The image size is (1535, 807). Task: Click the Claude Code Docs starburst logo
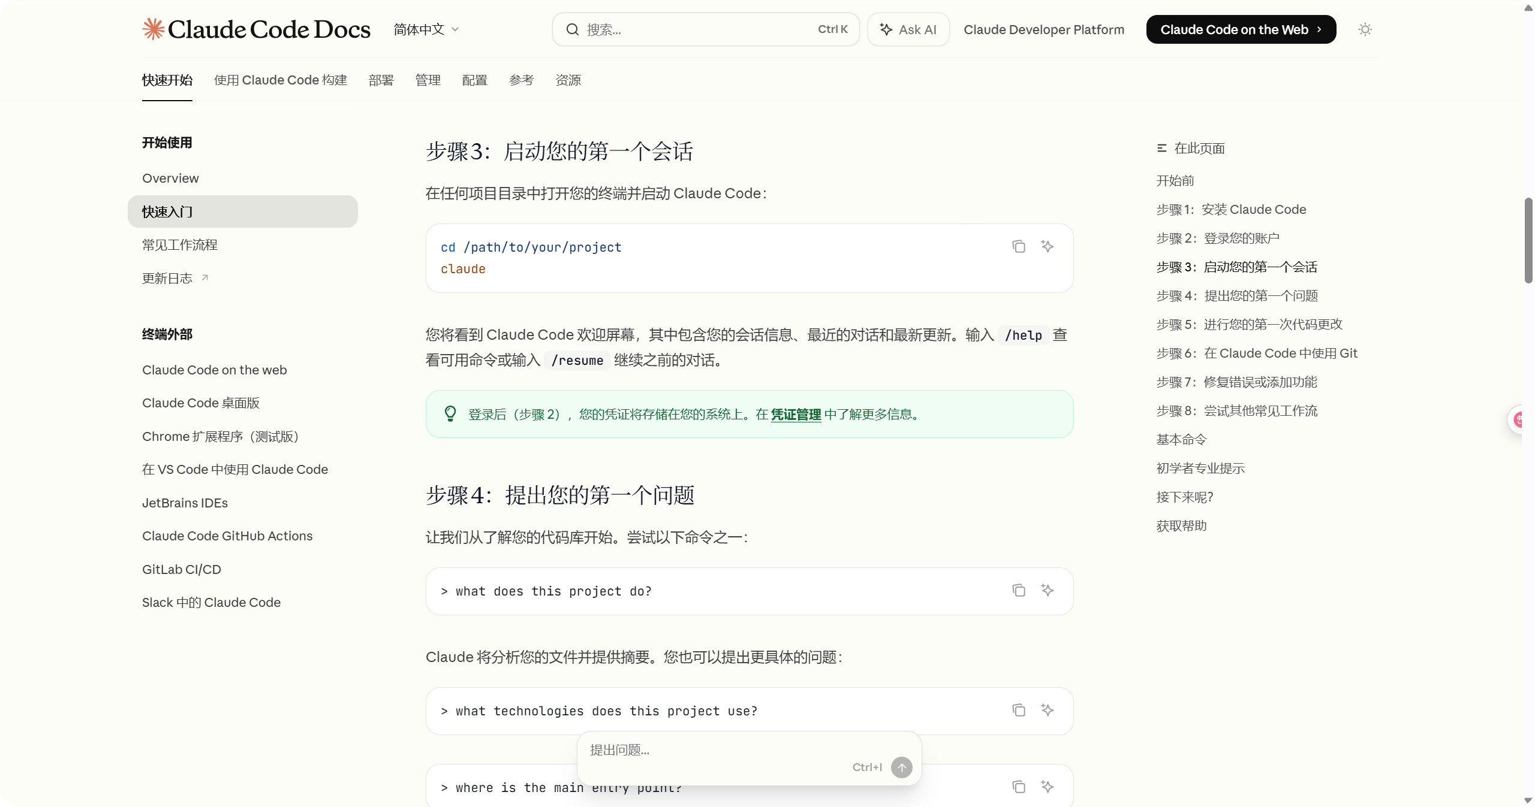point(153,29)
